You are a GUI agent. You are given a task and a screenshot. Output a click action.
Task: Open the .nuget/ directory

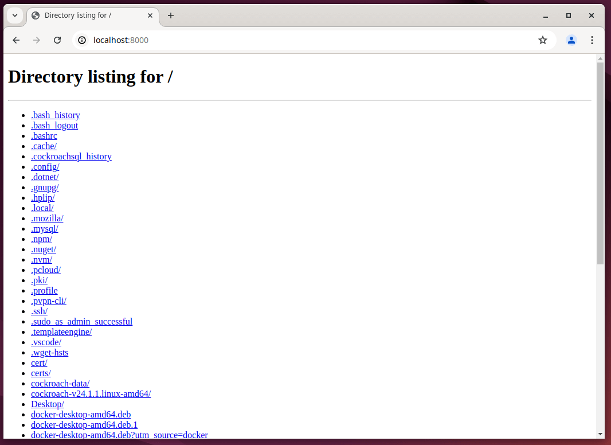pos(44,249)
